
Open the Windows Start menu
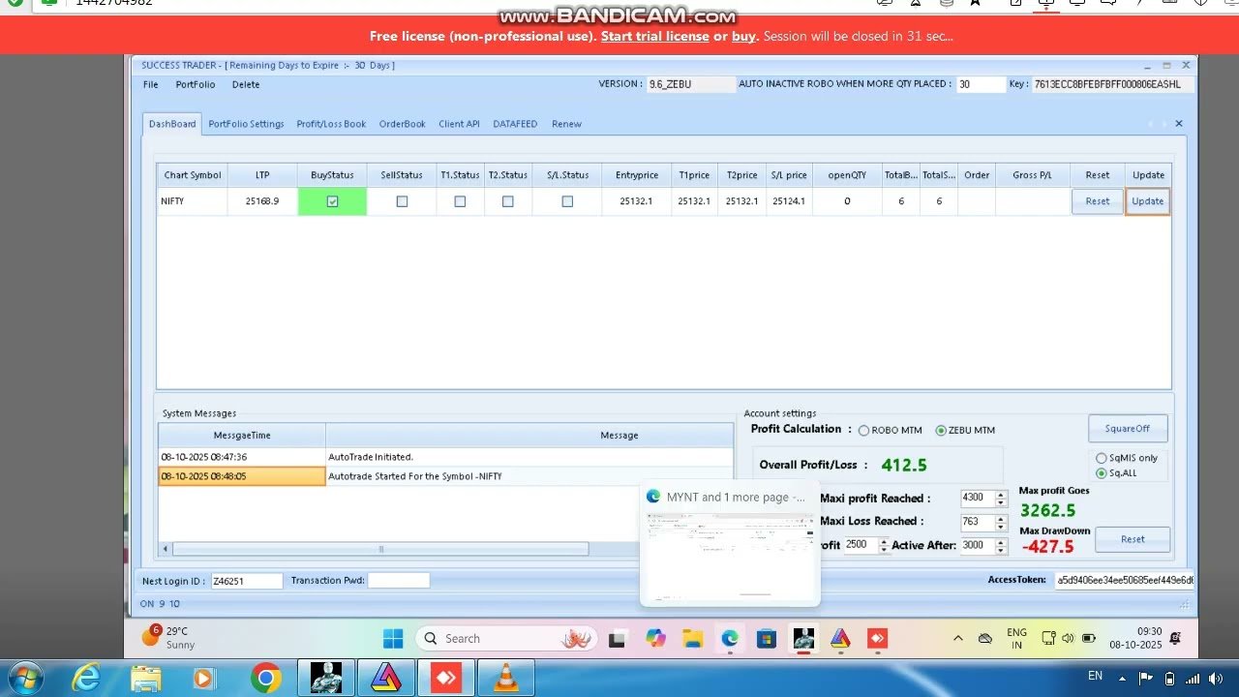393,639
